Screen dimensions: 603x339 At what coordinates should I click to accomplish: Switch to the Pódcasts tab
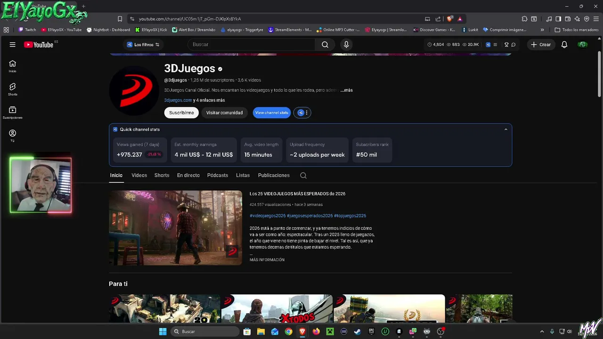click(218, 175)
